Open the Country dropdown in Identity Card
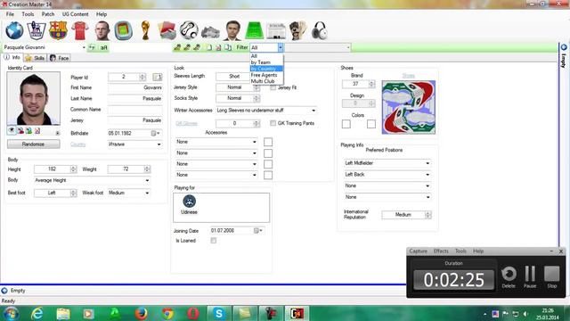 point(134,144)
